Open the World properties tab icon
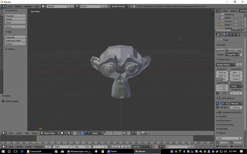The image size is (247, 154). point(234,34)
